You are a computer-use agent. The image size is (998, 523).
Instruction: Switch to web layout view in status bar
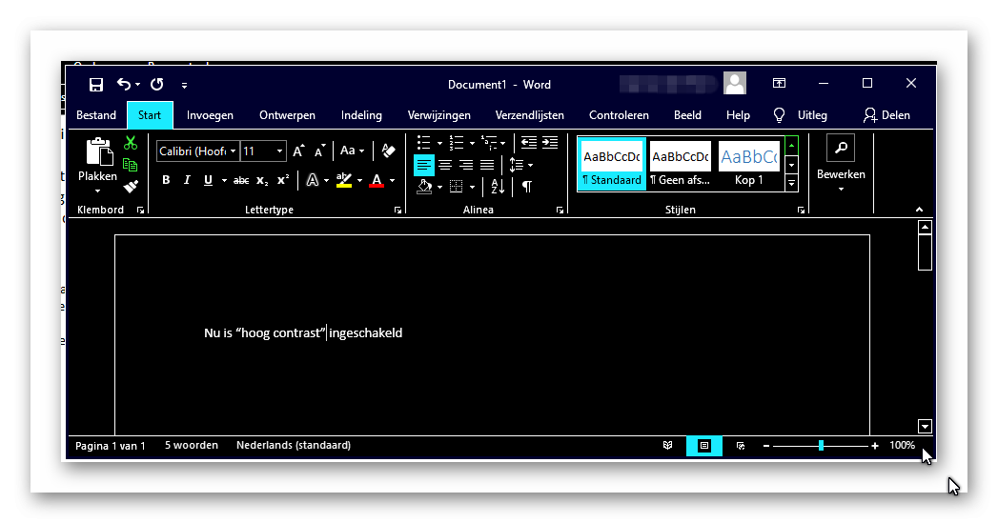741,446
